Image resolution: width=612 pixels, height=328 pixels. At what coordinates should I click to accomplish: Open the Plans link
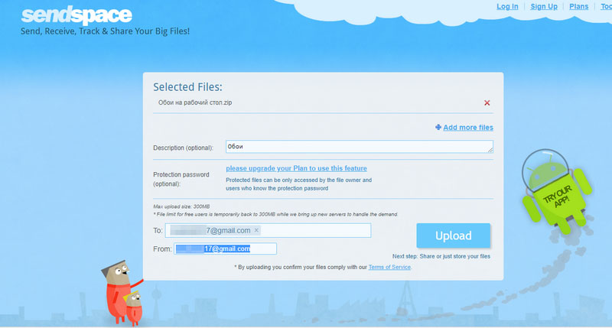pos(578,7)
